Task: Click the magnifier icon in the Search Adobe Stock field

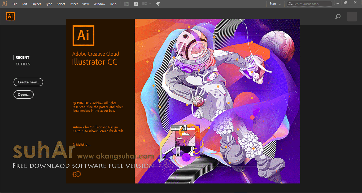Action: pos(290,4)
